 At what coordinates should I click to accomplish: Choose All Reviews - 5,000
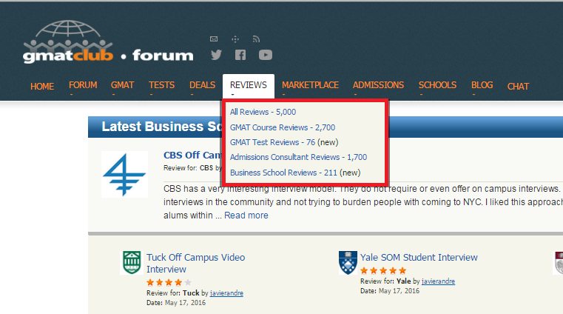pyautogui.click(x=263, y=112)
